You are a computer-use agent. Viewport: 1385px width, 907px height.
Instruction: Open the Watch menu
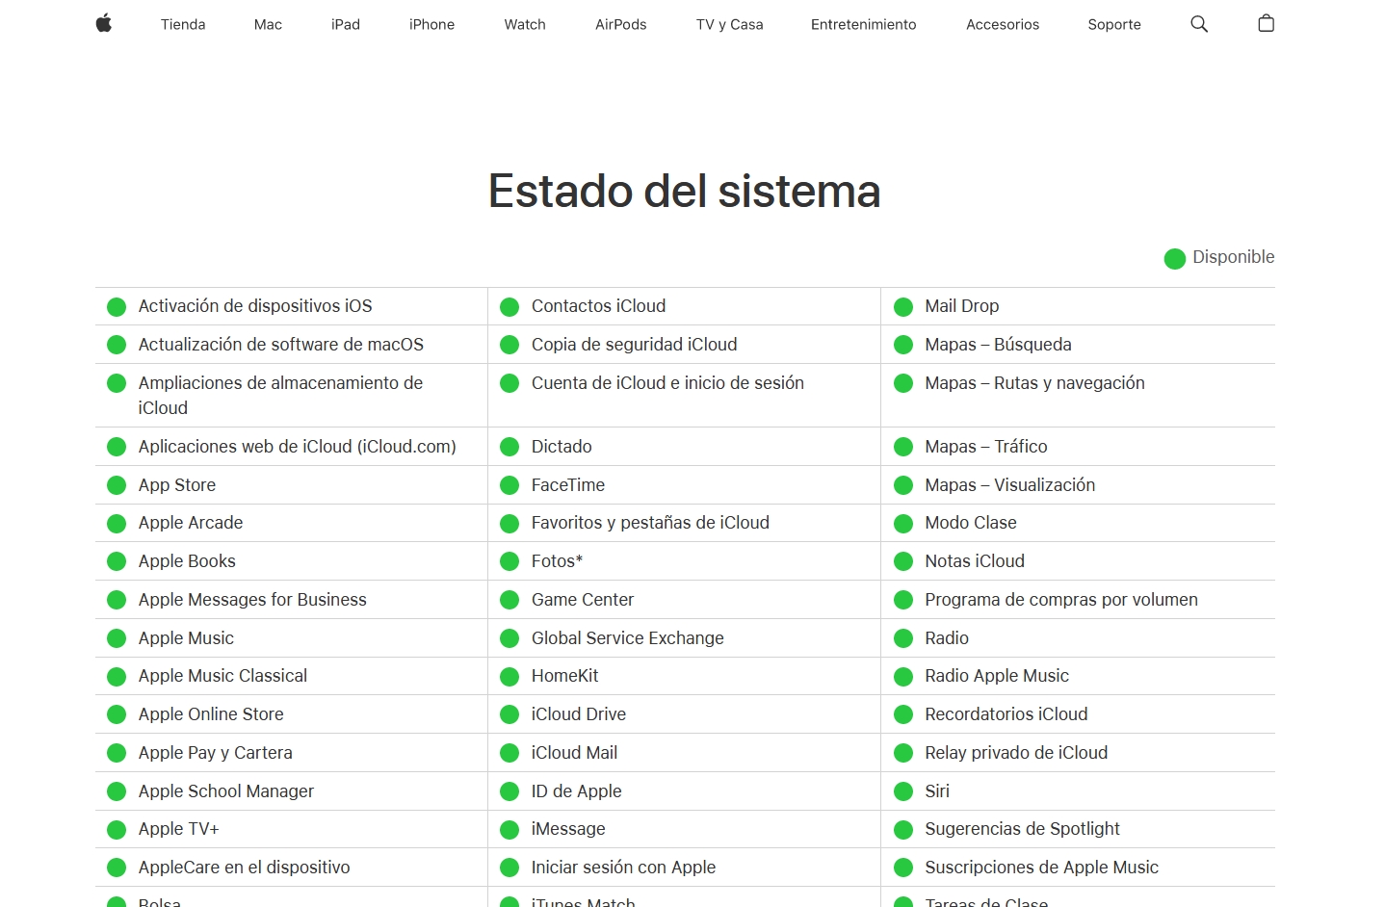(x=525, y=24)
